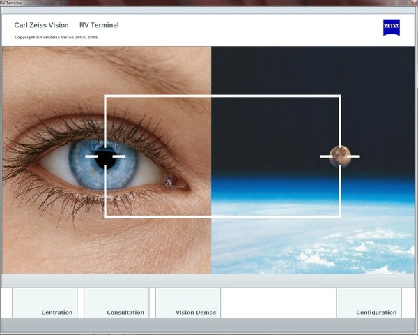The height and width of the screenshot is (335, 418).
Task: Click the 'Carl Zeiss Vision' heading text
Action: (41, 25)
